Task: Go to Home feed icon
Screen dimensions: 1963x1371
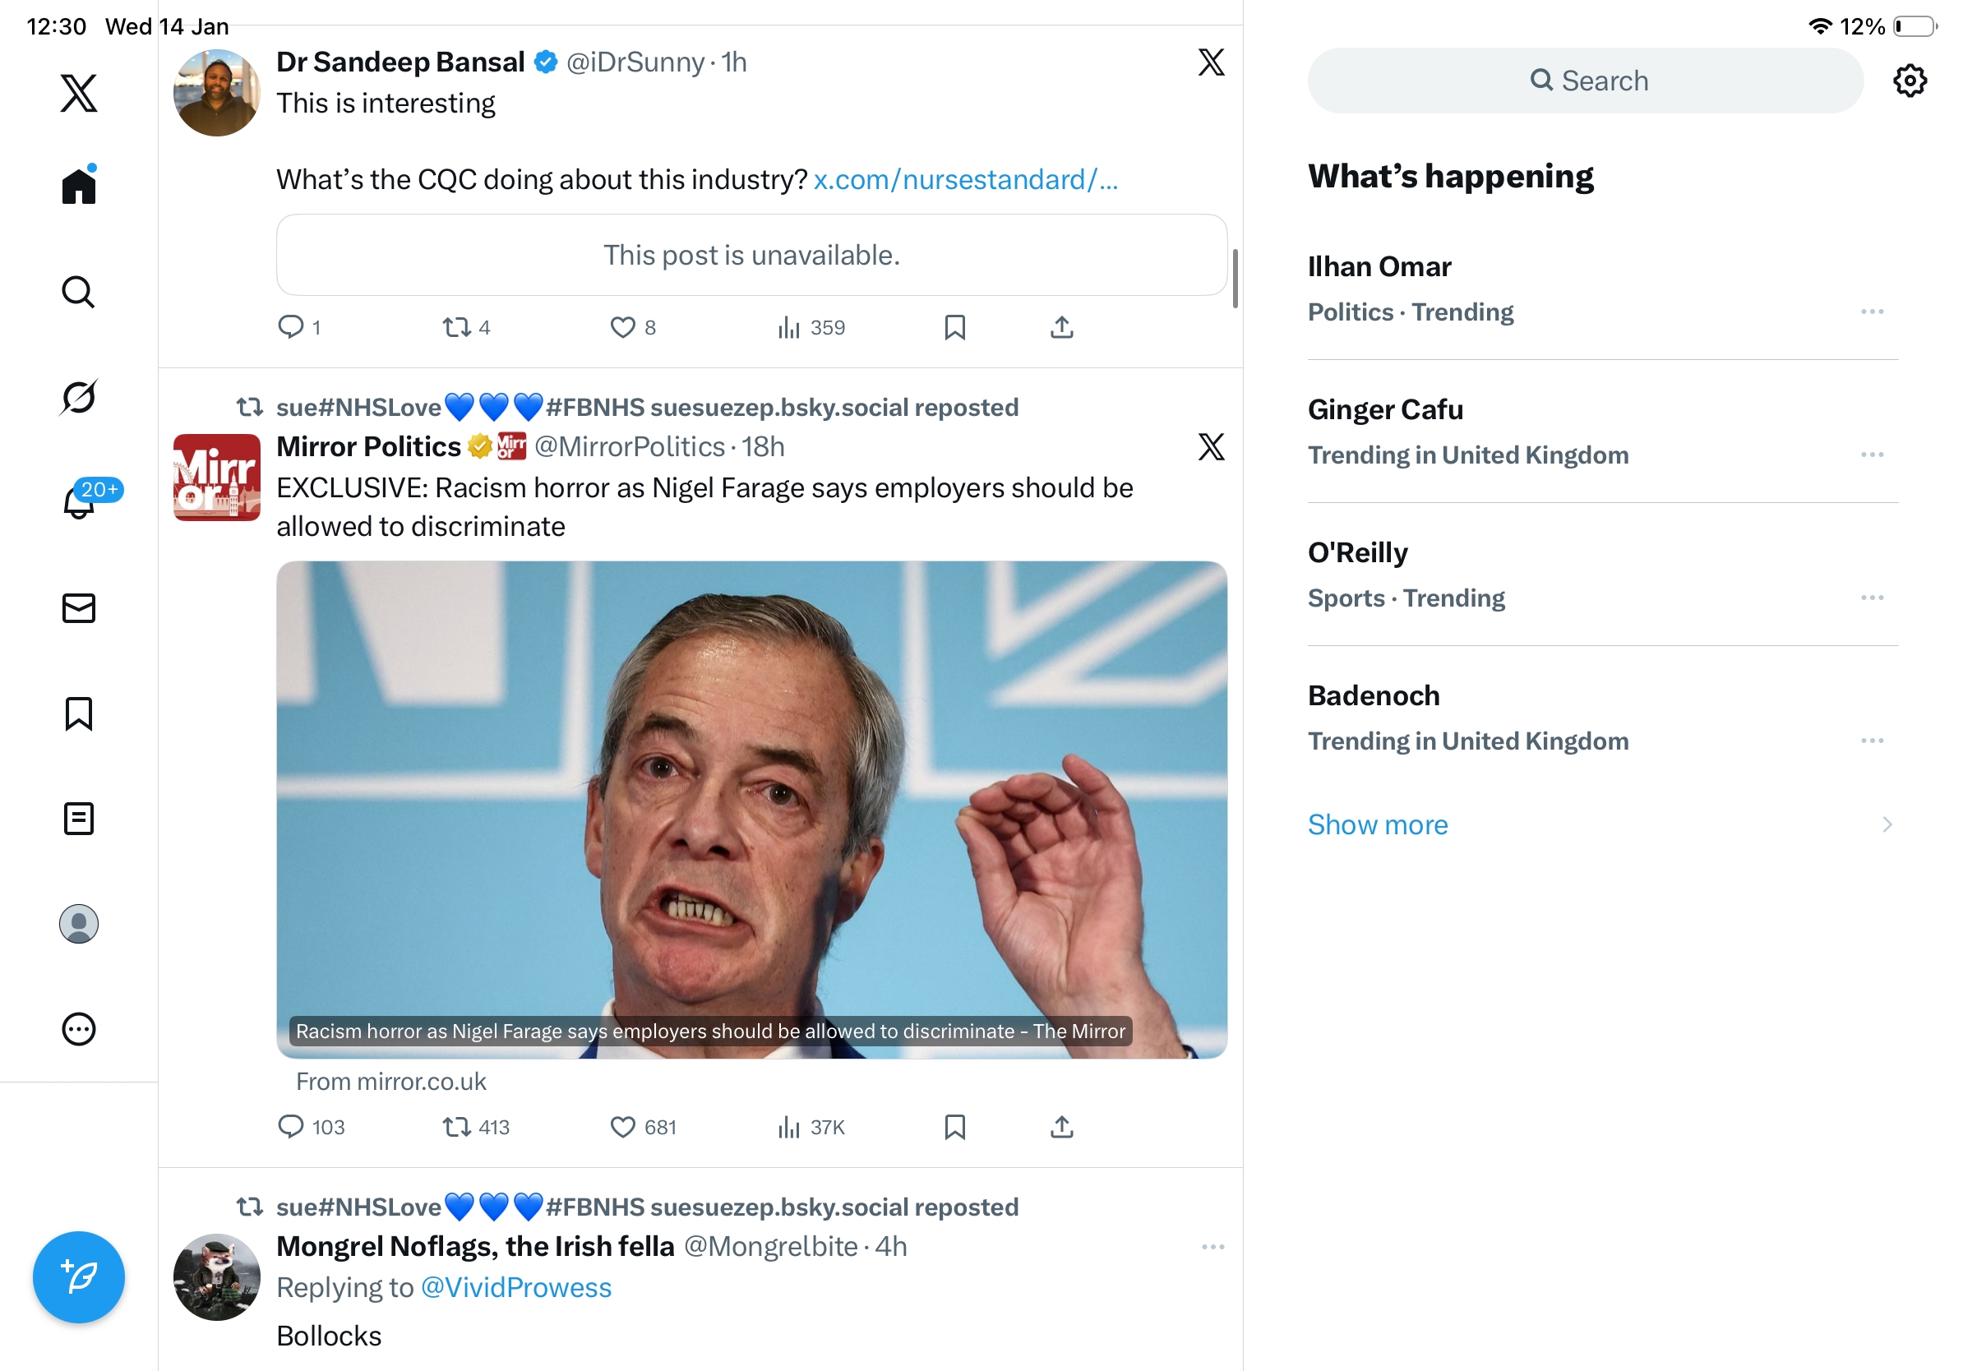Action: (x=79, y=186)
